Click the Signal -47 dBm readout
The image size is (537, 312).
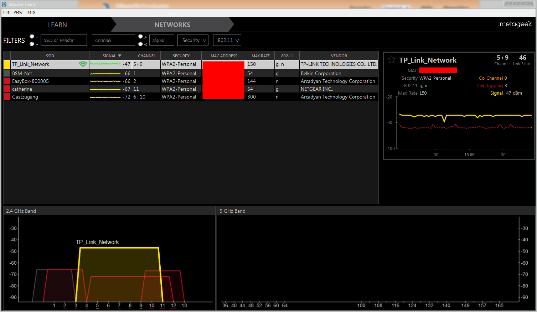pyautogui.click(x=506, y=93)
